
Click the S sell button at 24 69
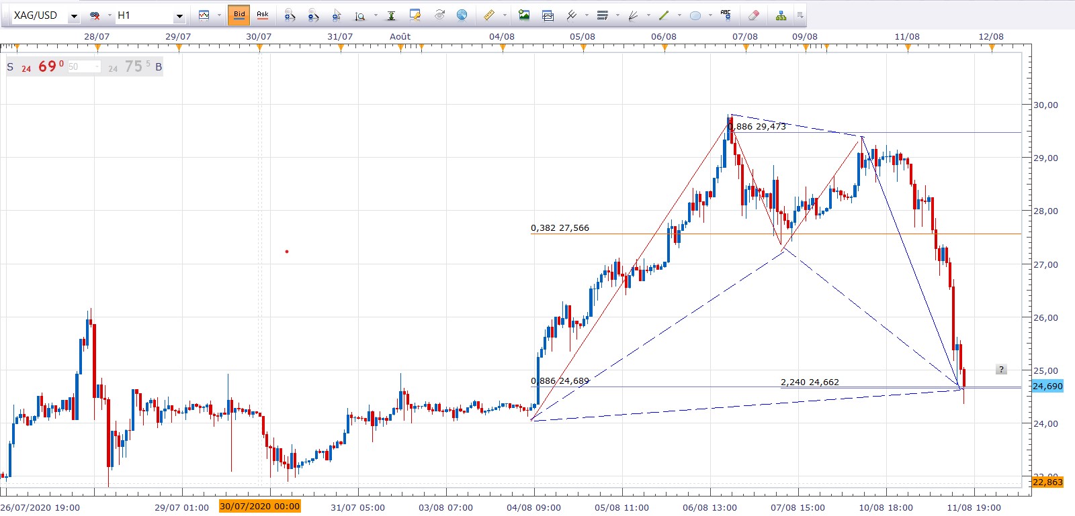tap(36, 66)
